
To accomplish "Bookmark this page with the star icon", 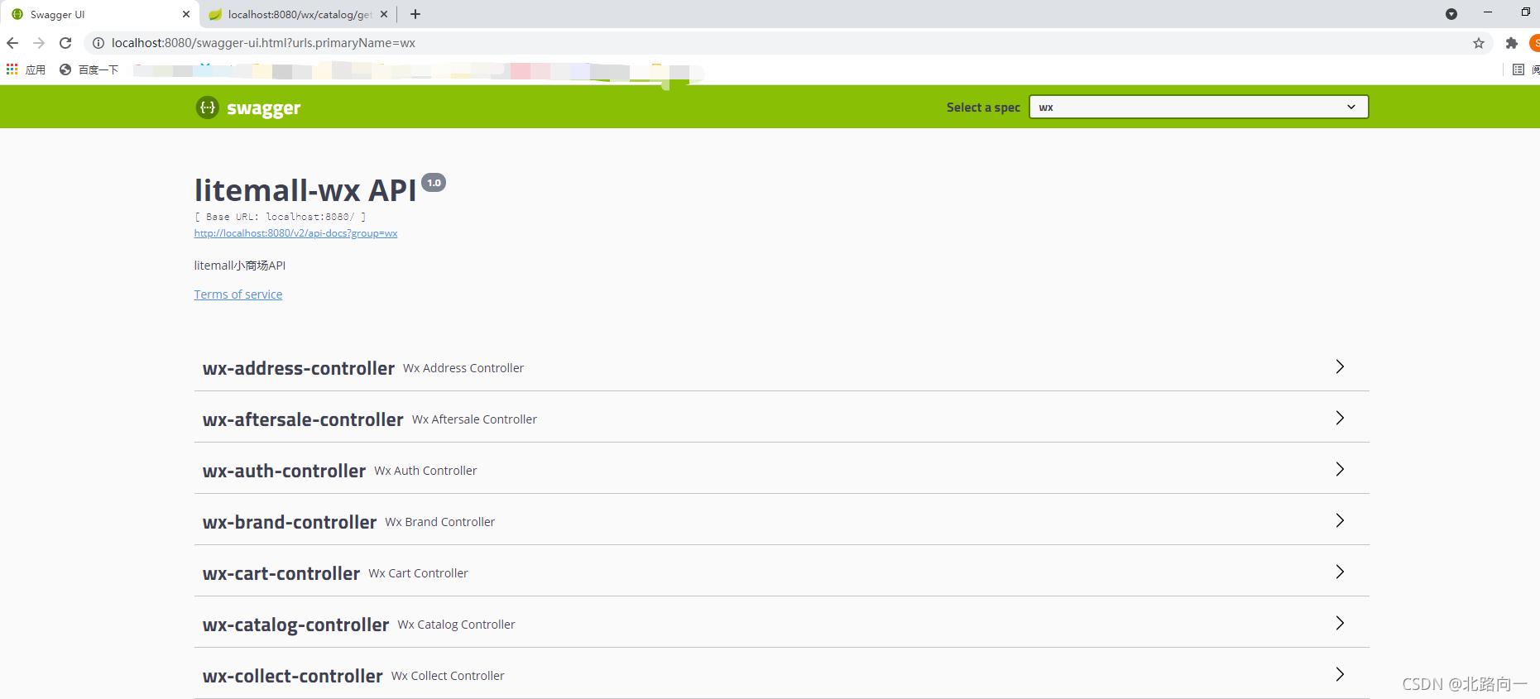I will pos(1479,43).
